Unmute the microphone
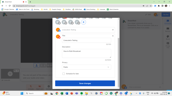 pyautogui.click(x=31, y=87)
